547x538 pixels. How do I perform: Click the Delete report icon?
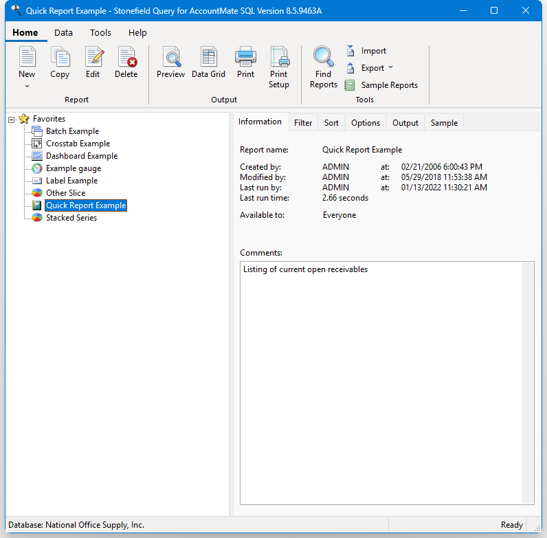point(126,58)
